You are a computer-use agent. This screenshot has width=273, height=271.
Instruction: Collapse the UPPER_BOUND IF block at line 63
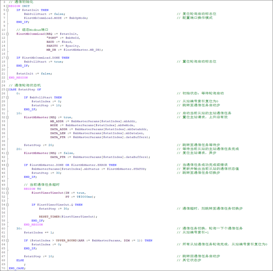click(7, 240)
